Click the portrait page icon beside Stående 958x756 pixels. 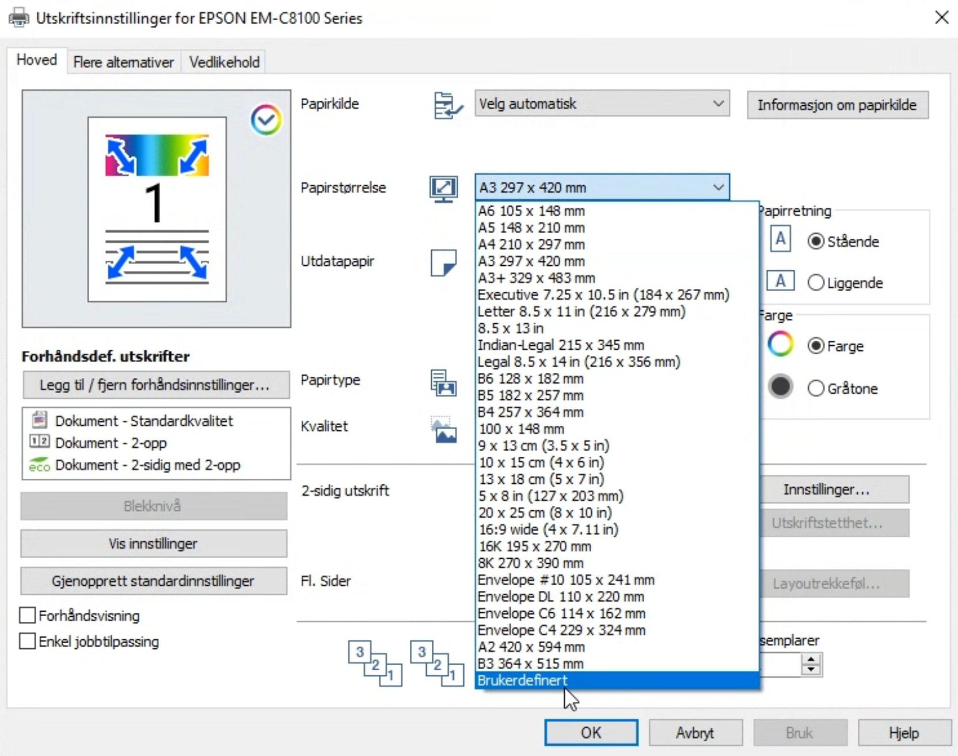[x=780, y=239]
